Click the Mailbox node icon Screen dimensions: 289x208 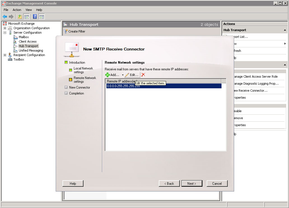pos(15,37)
